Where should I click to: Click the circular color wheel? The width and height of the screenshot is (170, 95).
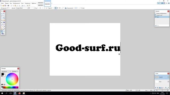coord(12,79)
